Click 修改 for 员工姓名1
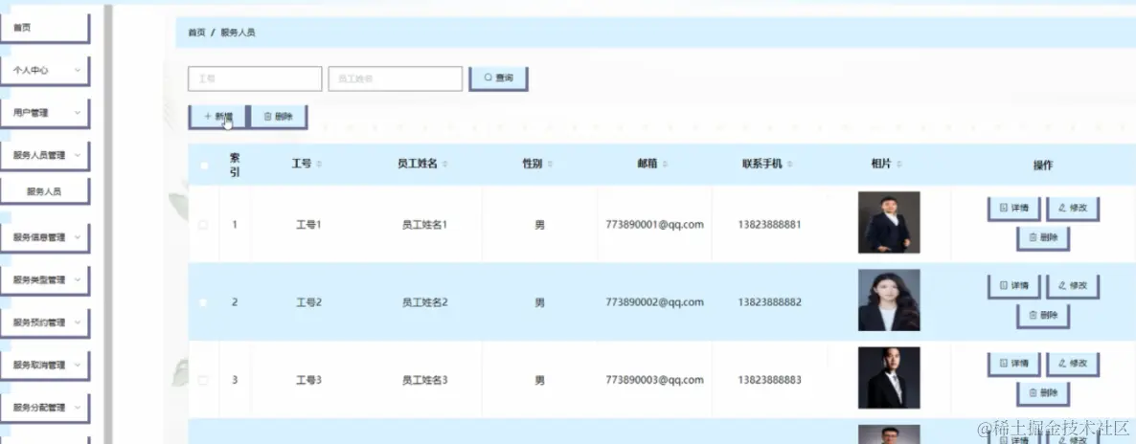This screenshot has width=1136, height=444. point(1073,208)
